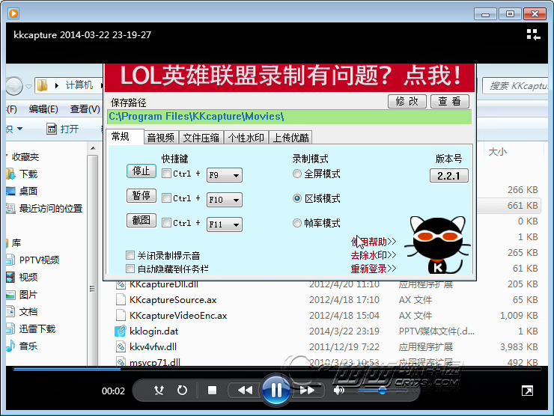Click the 搜索 KKcapture search box
The width and height of the screenshot is (554, 416).
515,85
